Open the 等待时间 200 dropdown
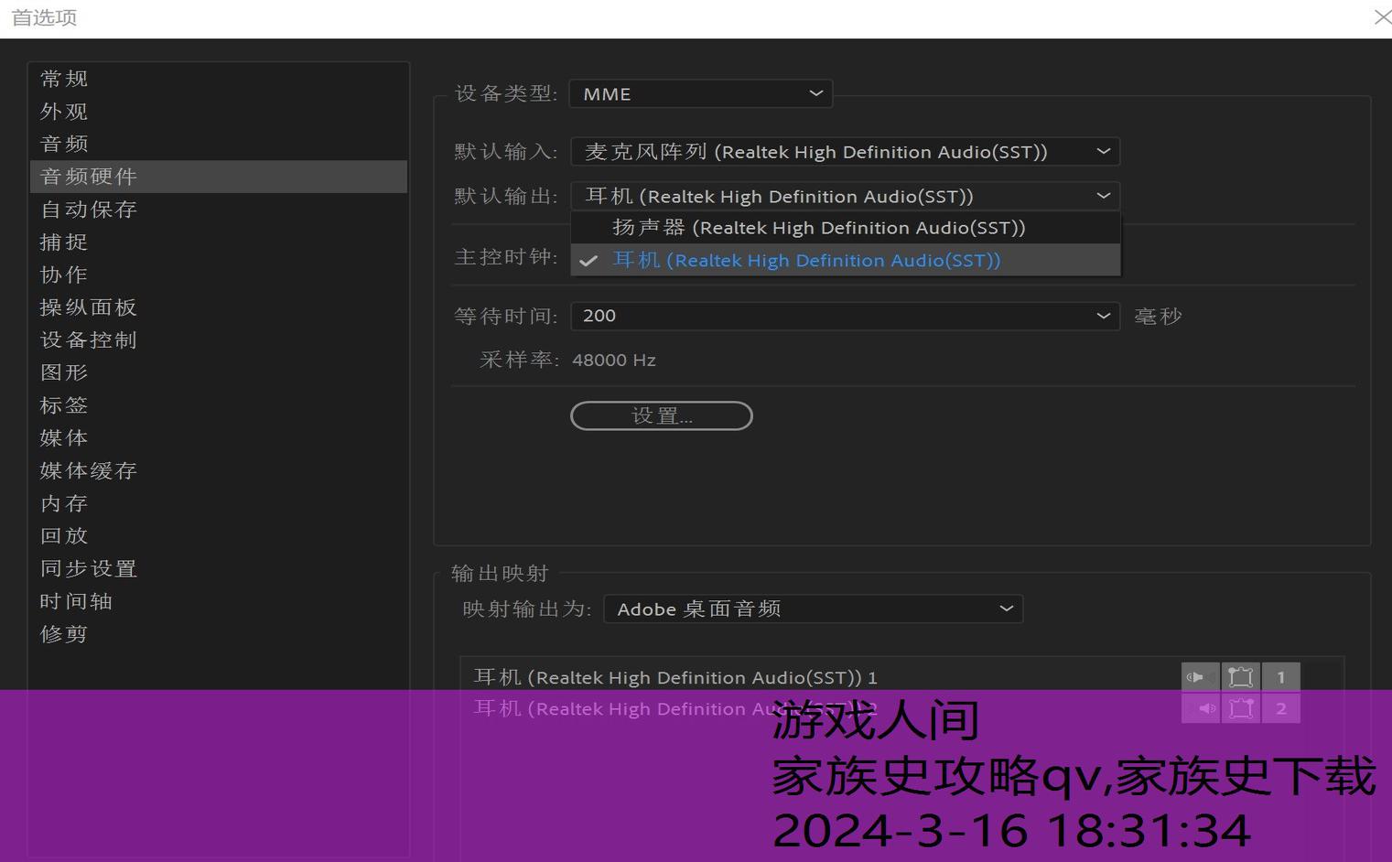1392x862 pixels. pos(846,316)
